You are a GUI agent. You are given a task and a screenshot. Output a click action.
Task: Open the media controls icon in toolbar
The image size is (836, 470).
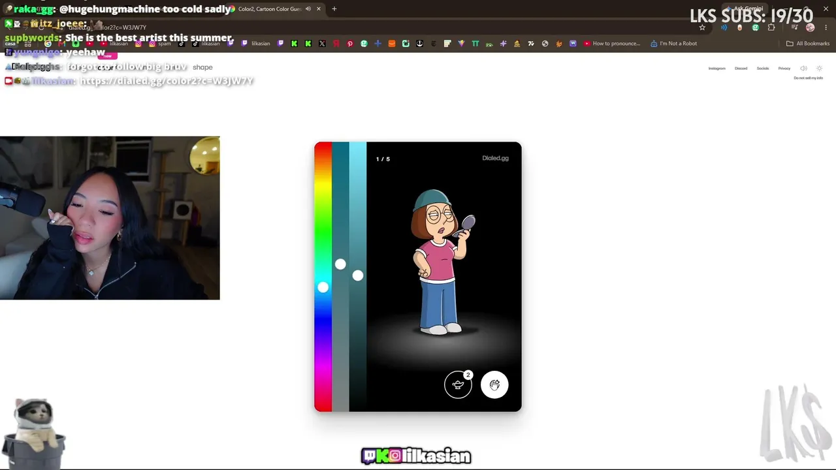[x=794, y=27]
